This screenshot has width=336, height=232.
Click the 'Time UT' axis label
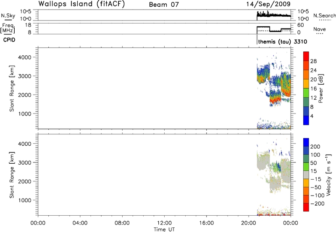[164, 229]
